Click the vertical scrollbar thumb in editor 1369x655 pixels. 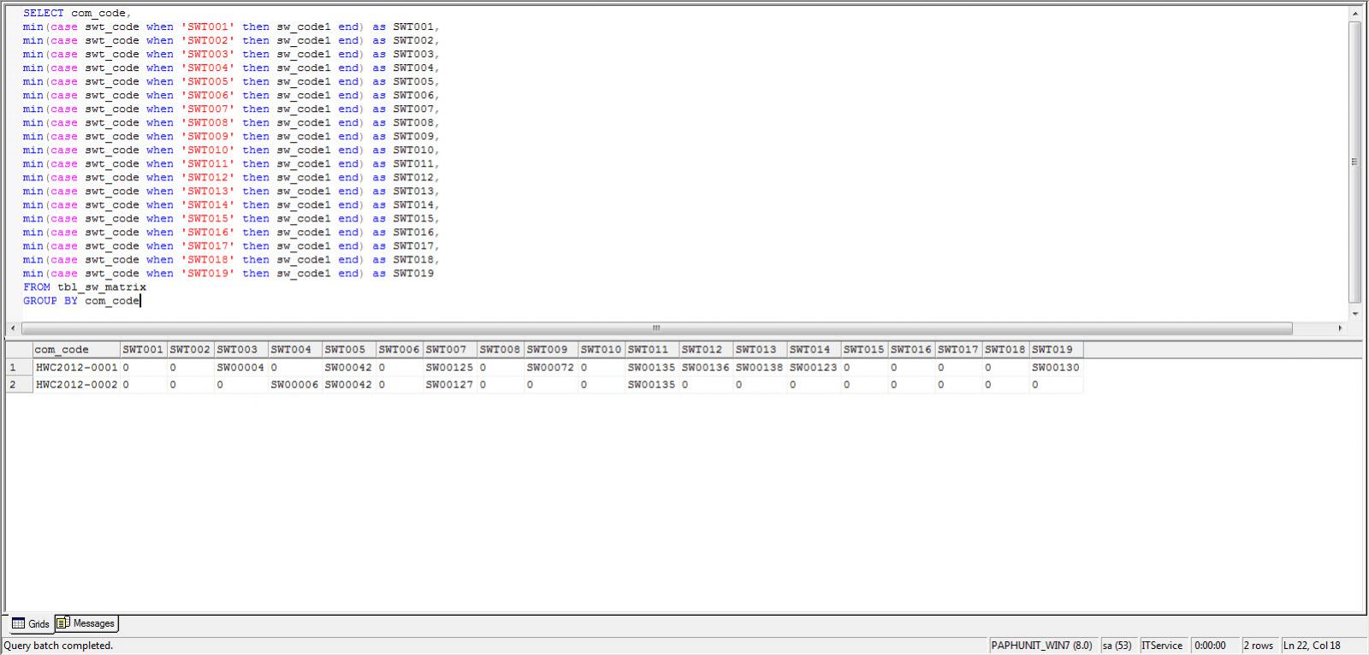click(1355, 162)
